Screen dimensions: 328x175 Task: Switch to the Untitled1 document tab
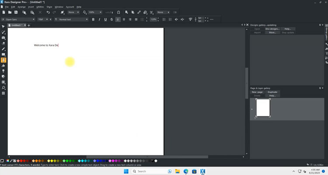(x=17, y=25)
